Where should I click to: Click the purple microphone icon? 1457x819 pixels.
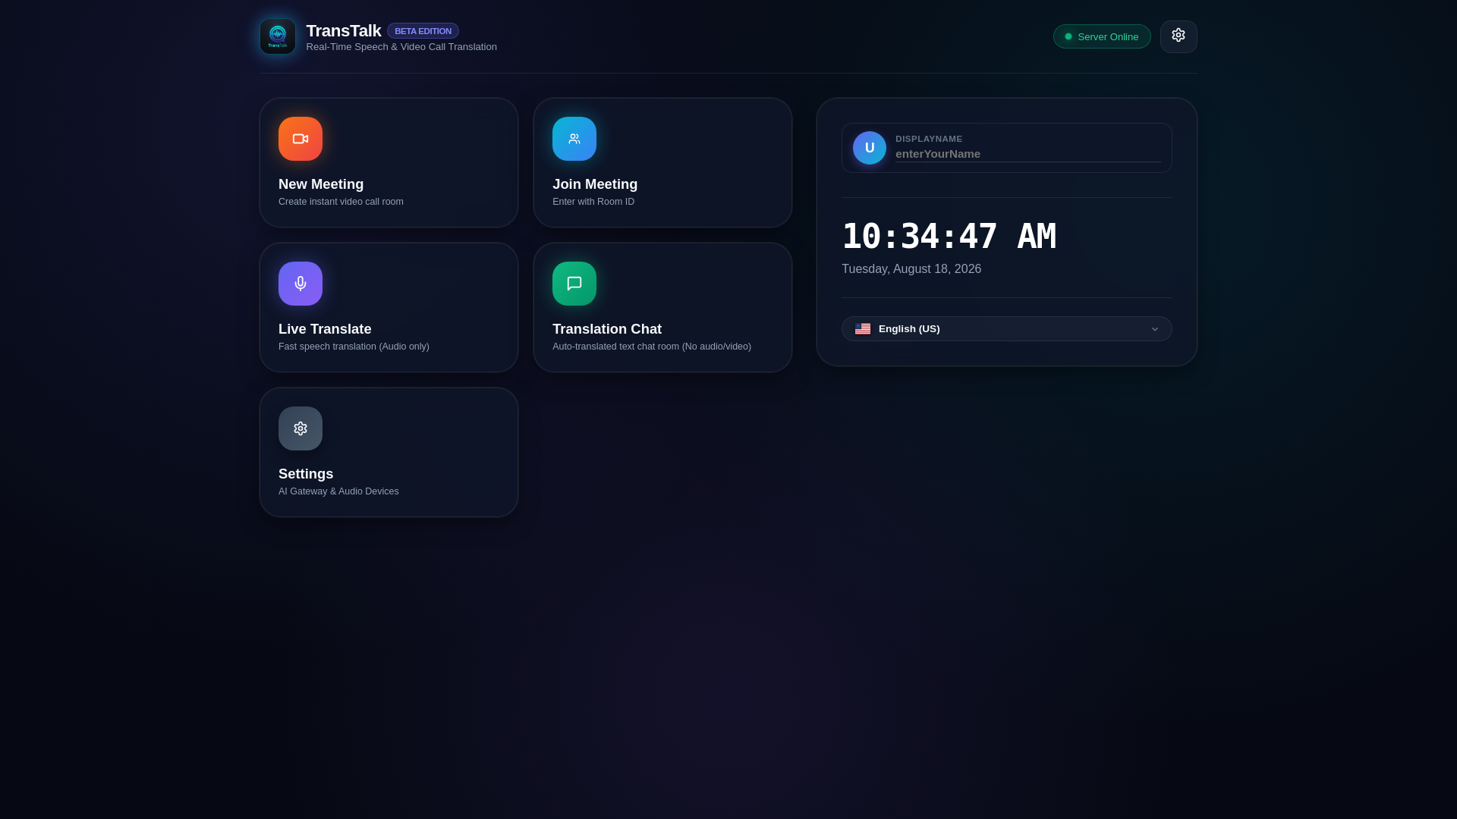(x=301, y=284)
